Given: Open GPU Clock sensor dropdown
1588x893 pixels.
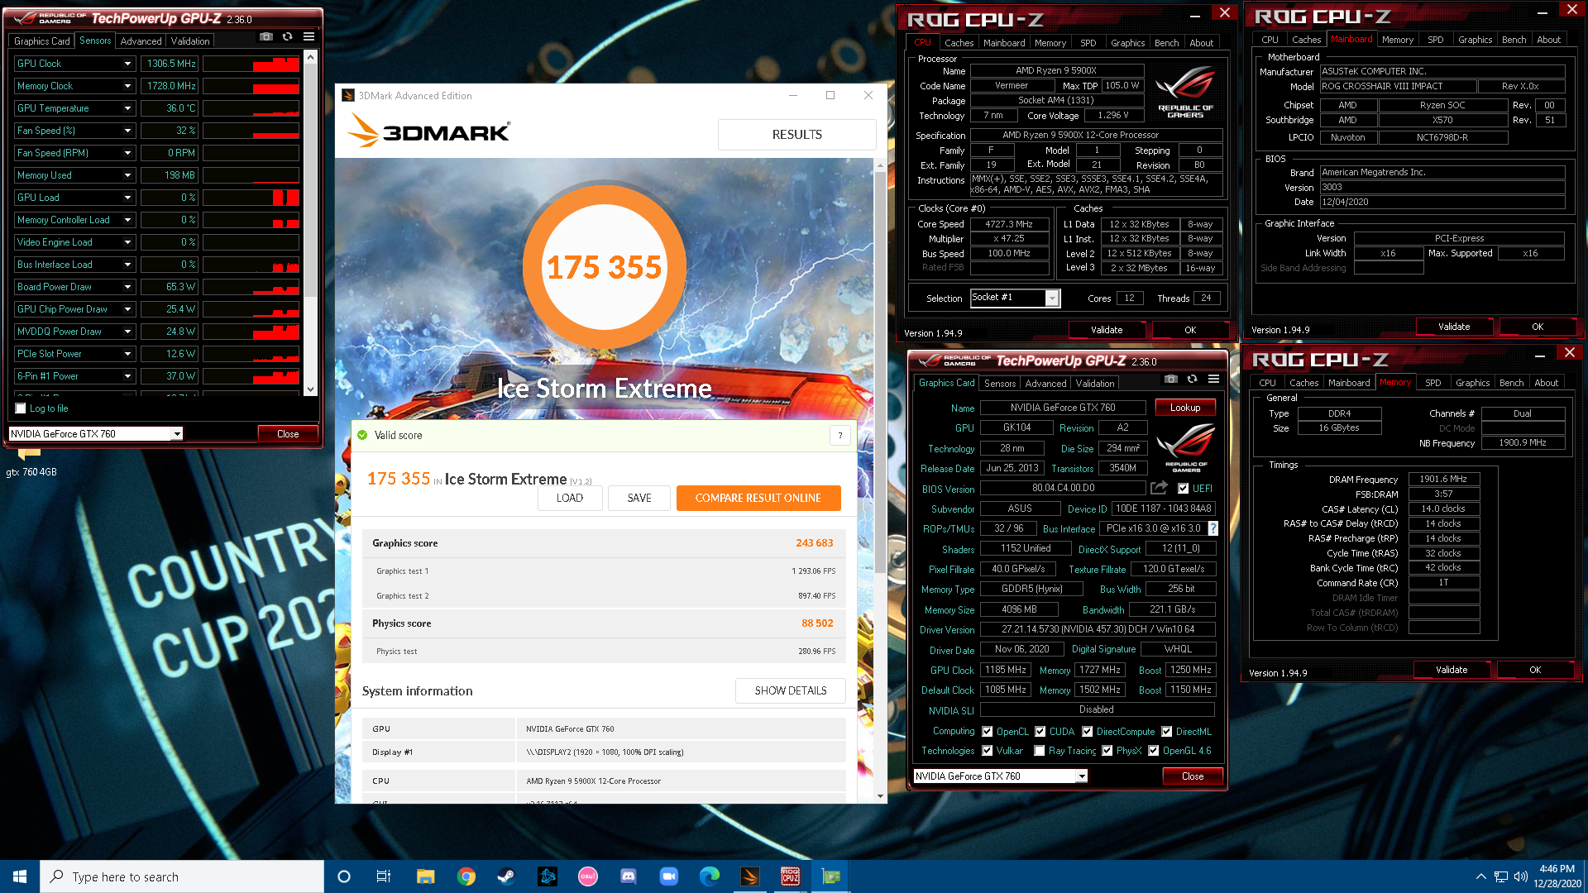Looking at the screenshot, I should 127,64.
